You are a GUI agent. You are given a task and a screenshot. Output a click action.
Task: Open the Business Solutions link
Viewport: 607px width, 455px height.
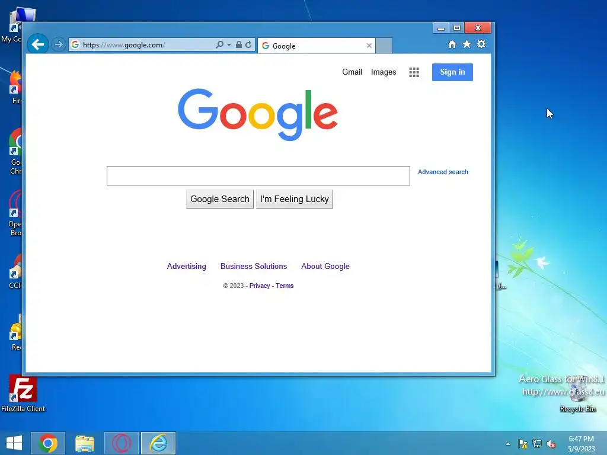point(254,266)
